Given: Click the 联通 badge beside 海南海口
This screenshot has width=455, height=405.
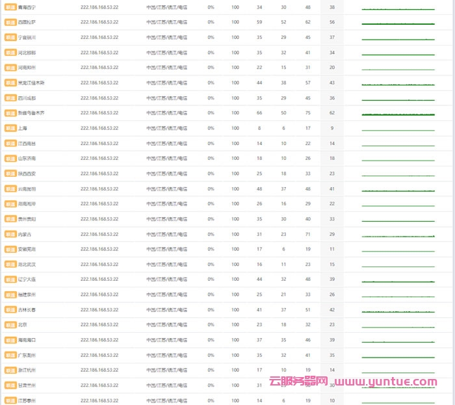Looking at the screenshot, I should [x=10, y=340].
